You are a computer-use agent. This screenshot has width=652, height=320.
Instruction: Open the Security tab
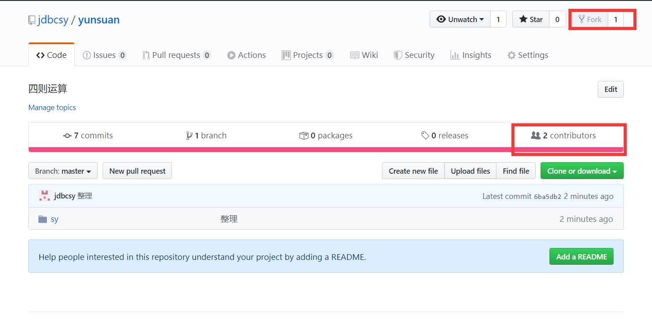[414, 55]
